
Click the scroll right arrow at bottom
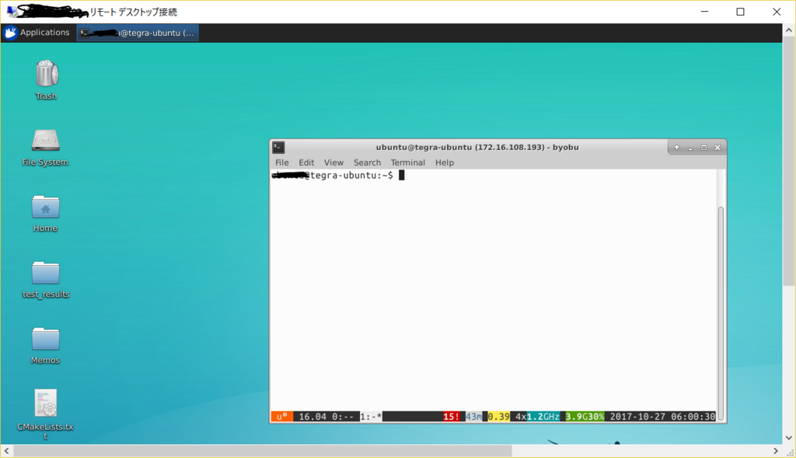point(776,451)
